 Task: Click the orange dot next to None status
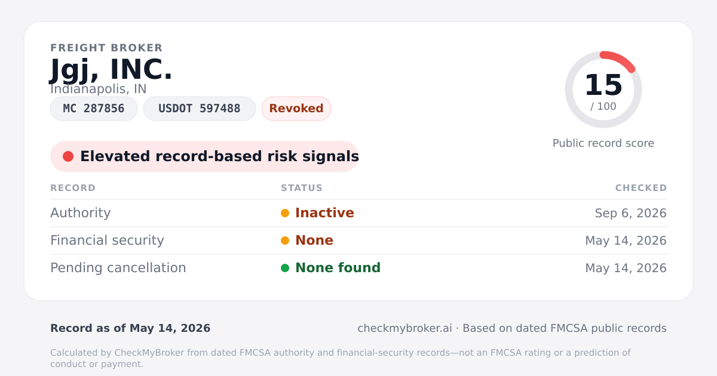click(285, 241)
